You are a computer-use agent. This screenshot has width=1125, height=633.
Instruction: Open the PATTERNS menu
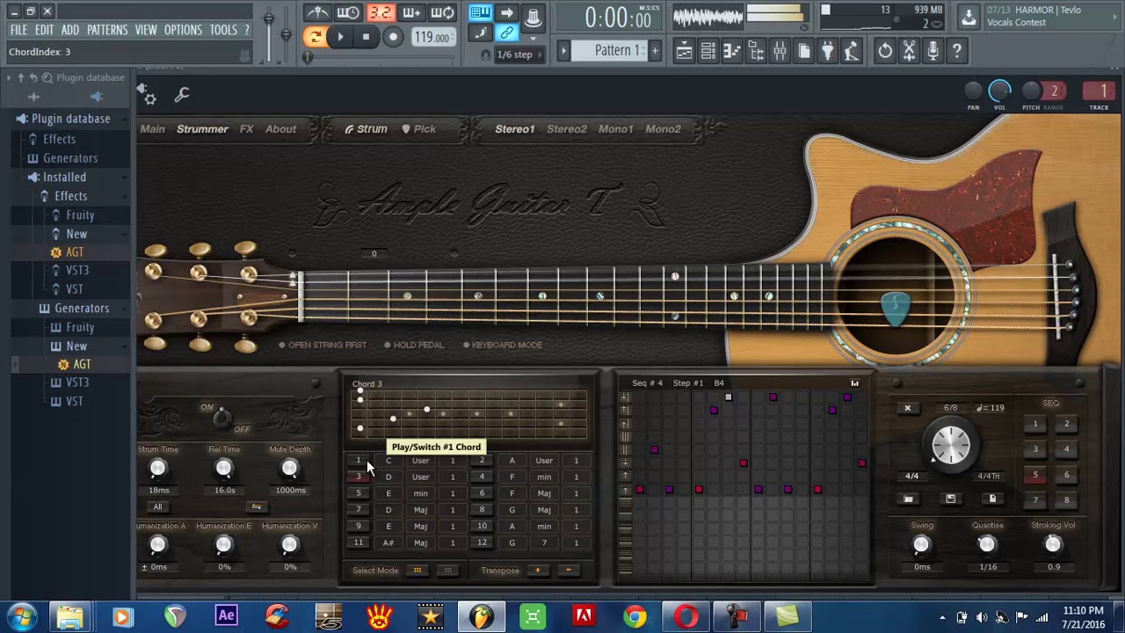(107, 30)
